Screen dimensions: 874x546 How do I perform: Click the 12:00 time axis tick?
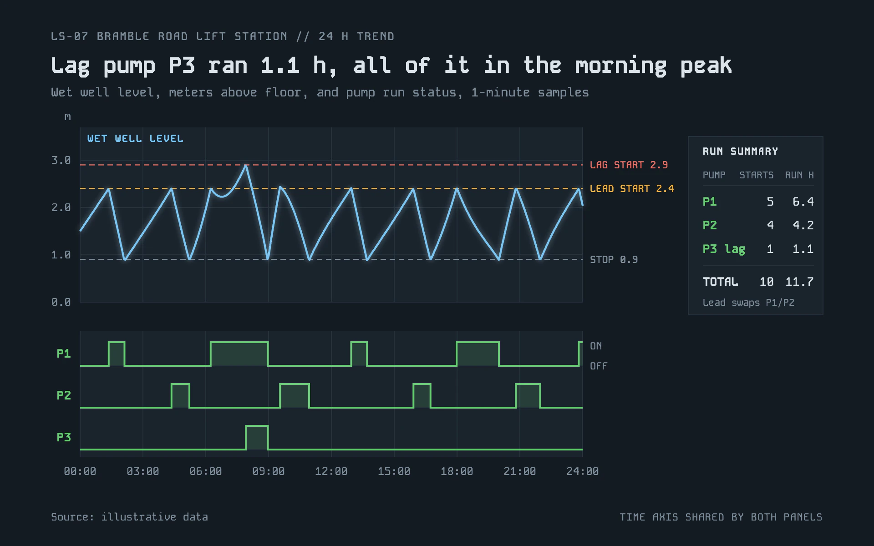point(331,471)
